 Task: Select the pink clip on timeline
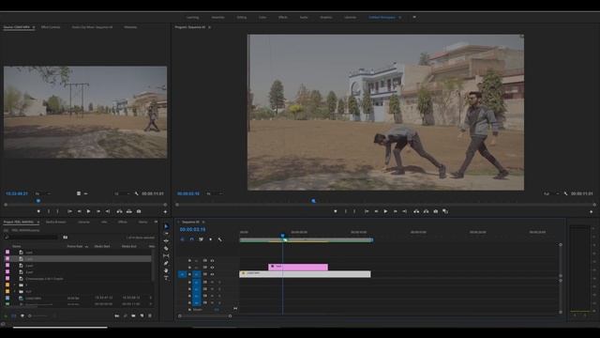tap(298, 267)
